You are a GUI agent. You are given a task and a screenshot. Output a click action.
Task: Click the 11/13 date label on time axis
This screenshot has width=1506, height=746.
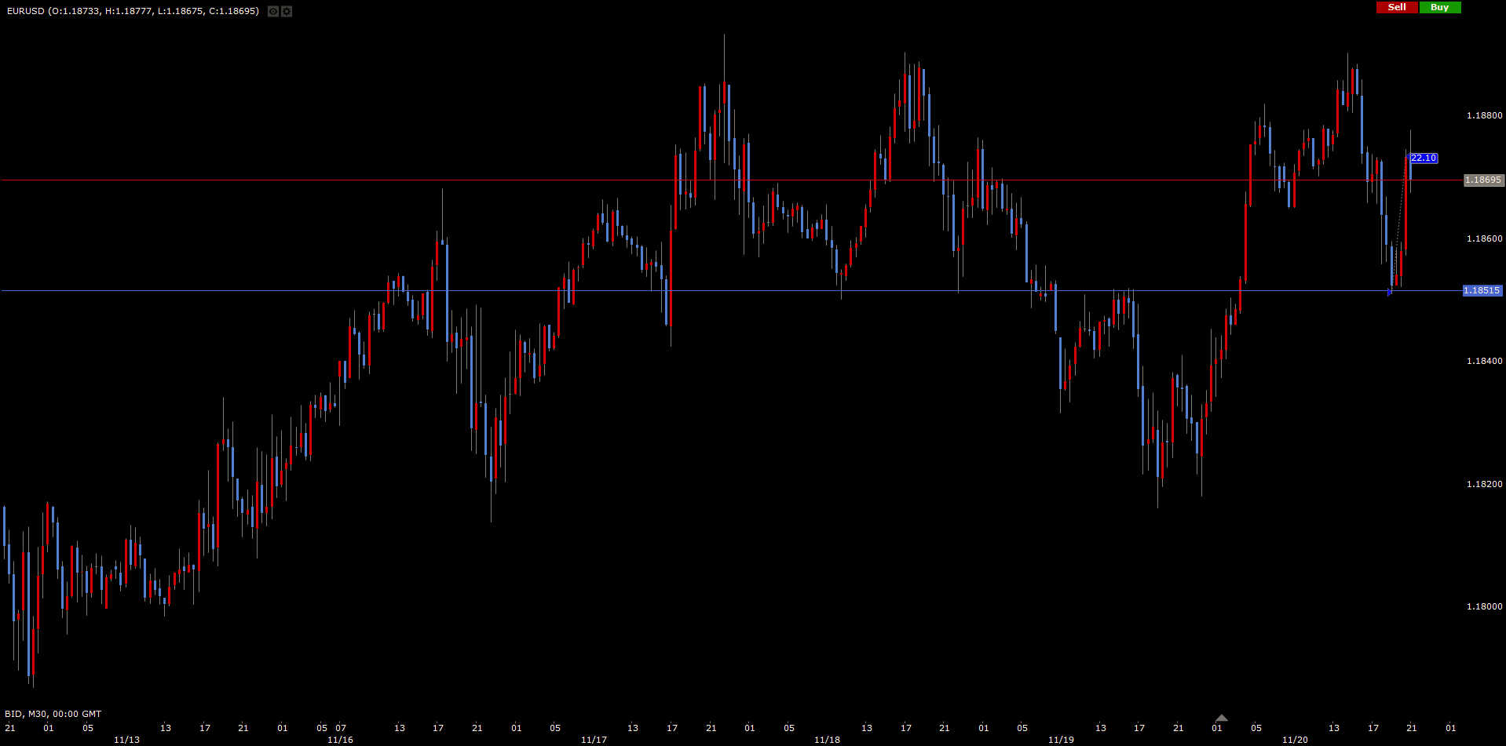[126, 740]
